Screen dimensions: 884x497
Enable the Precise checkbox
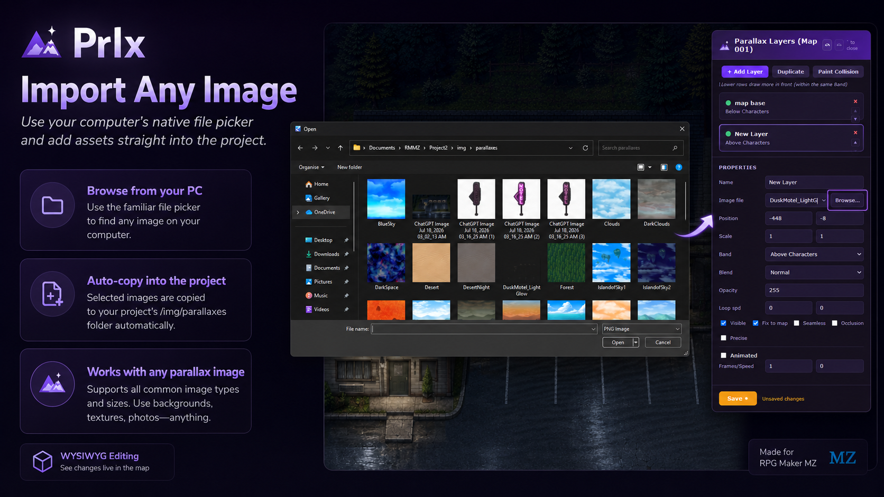point(723,338)
